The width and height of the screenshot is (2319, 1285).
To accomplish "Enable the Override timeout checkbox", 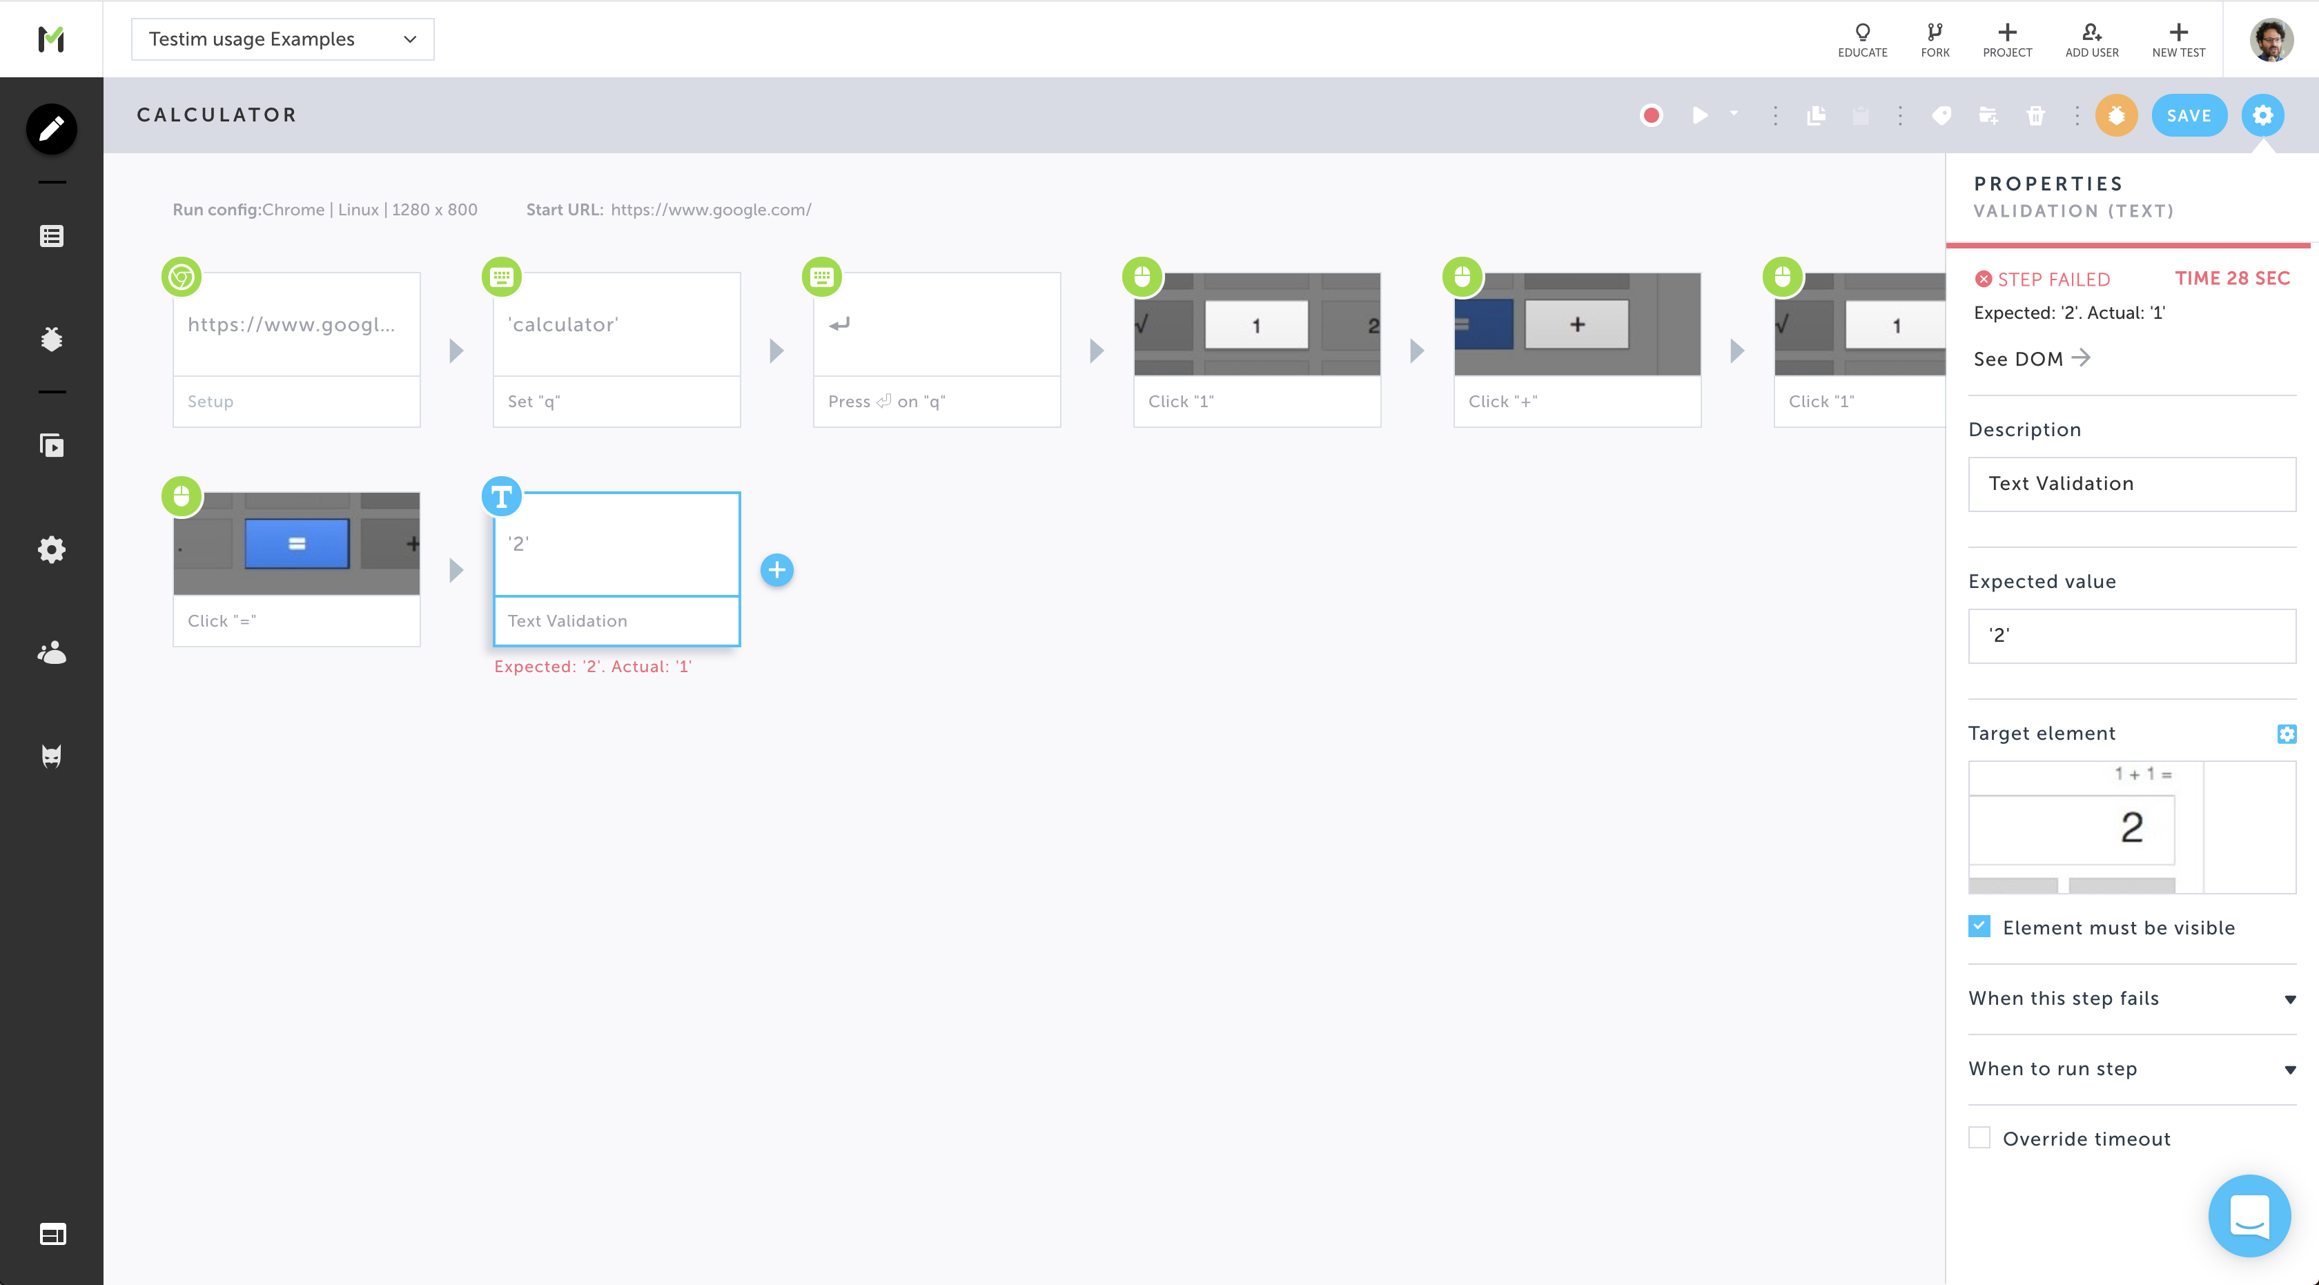I will coord(1979,1138).
